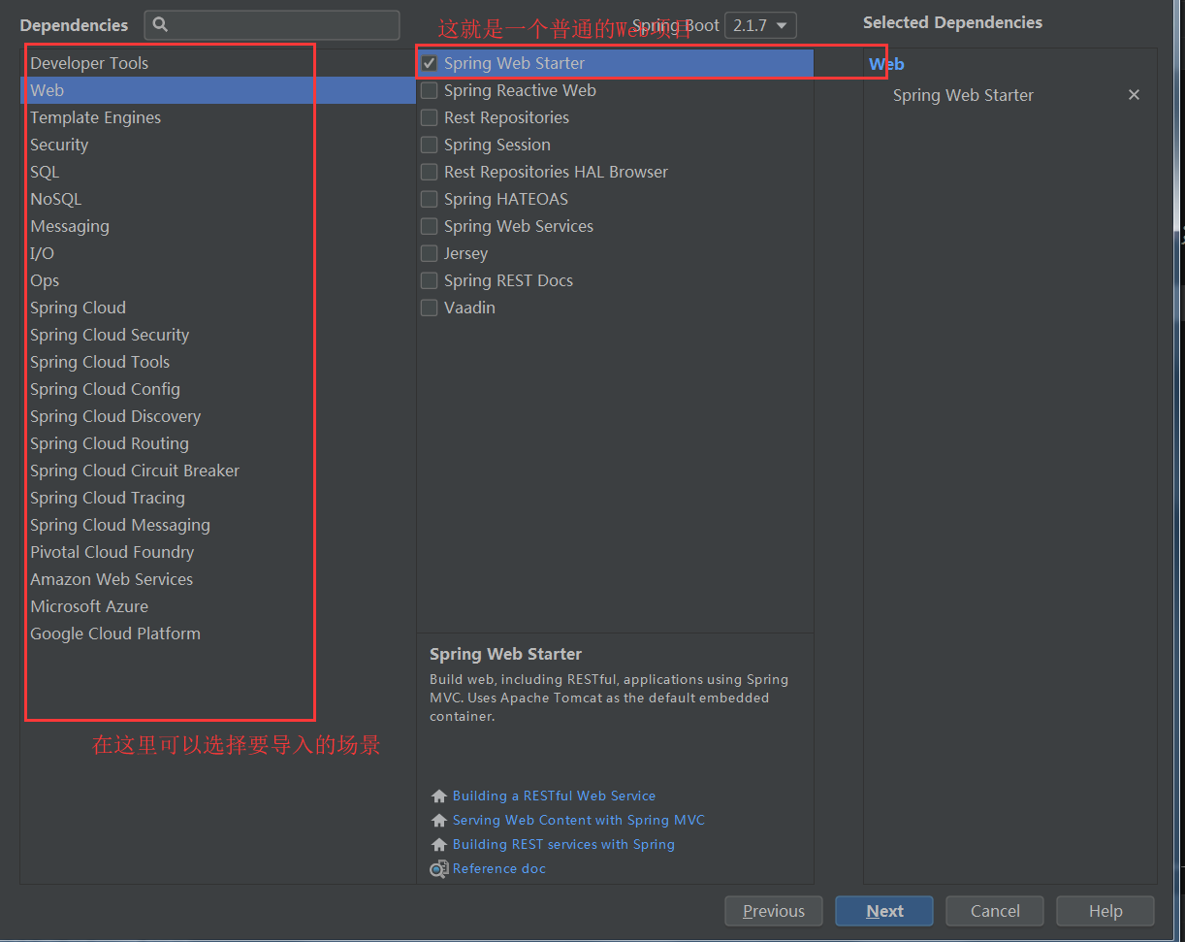Click home icon beside Building REST services guide
Image resolution: width=1185 pixels, height=942 pixels.
[439, 845]
